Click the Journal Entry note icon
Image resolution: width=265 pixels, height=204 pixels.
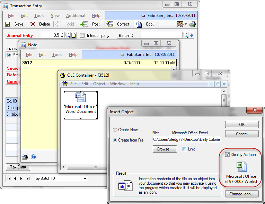[x=73, y=35]
